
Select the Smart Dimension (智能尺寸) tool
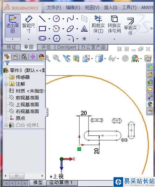29,25
